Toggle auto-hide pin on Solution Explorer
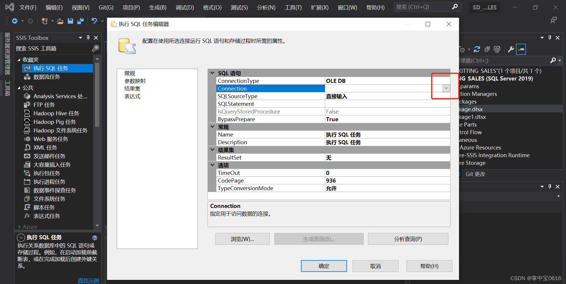Image resolution: width=566 pixels, height=284 pixels. pyautogui.click(x=549, y=37)
